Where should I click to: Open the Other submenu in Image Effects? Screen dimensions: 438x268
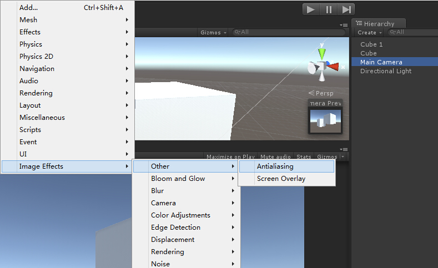click(186, 166)
